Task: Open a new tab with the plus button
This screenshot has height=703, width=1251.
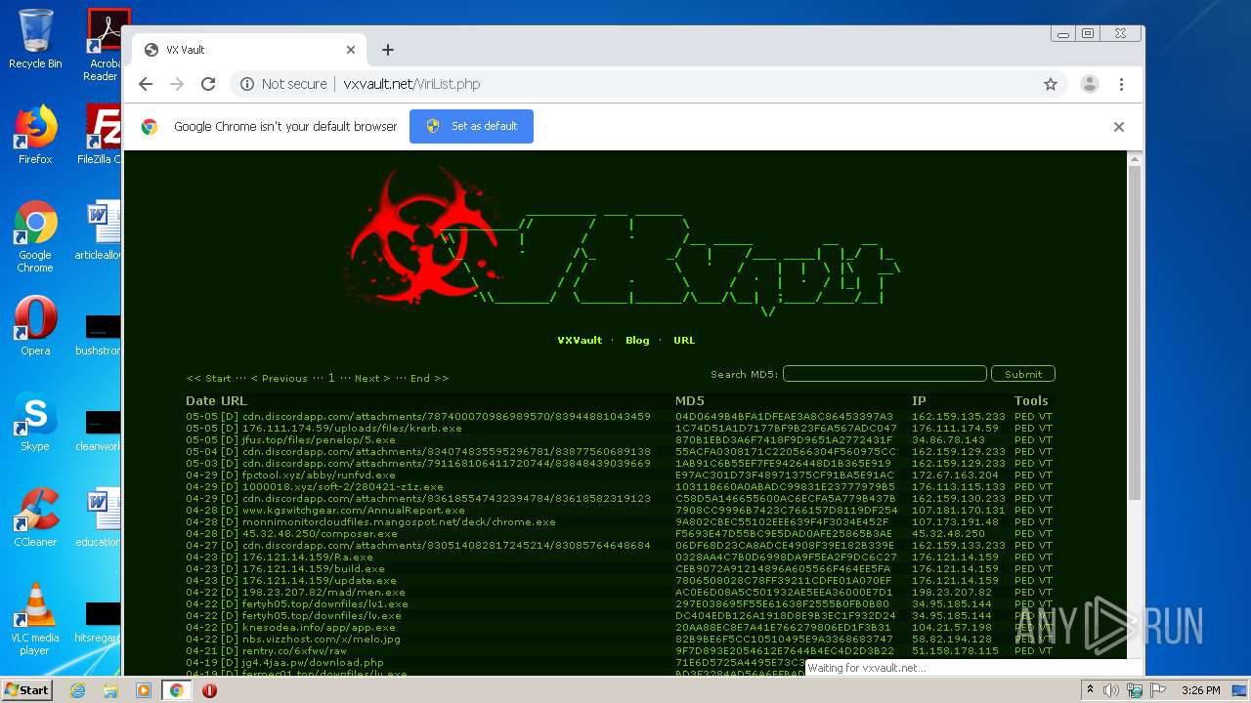Action: point(388,50)
